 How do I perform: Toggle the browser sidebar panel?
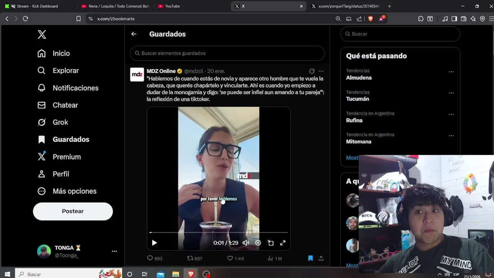454,19
